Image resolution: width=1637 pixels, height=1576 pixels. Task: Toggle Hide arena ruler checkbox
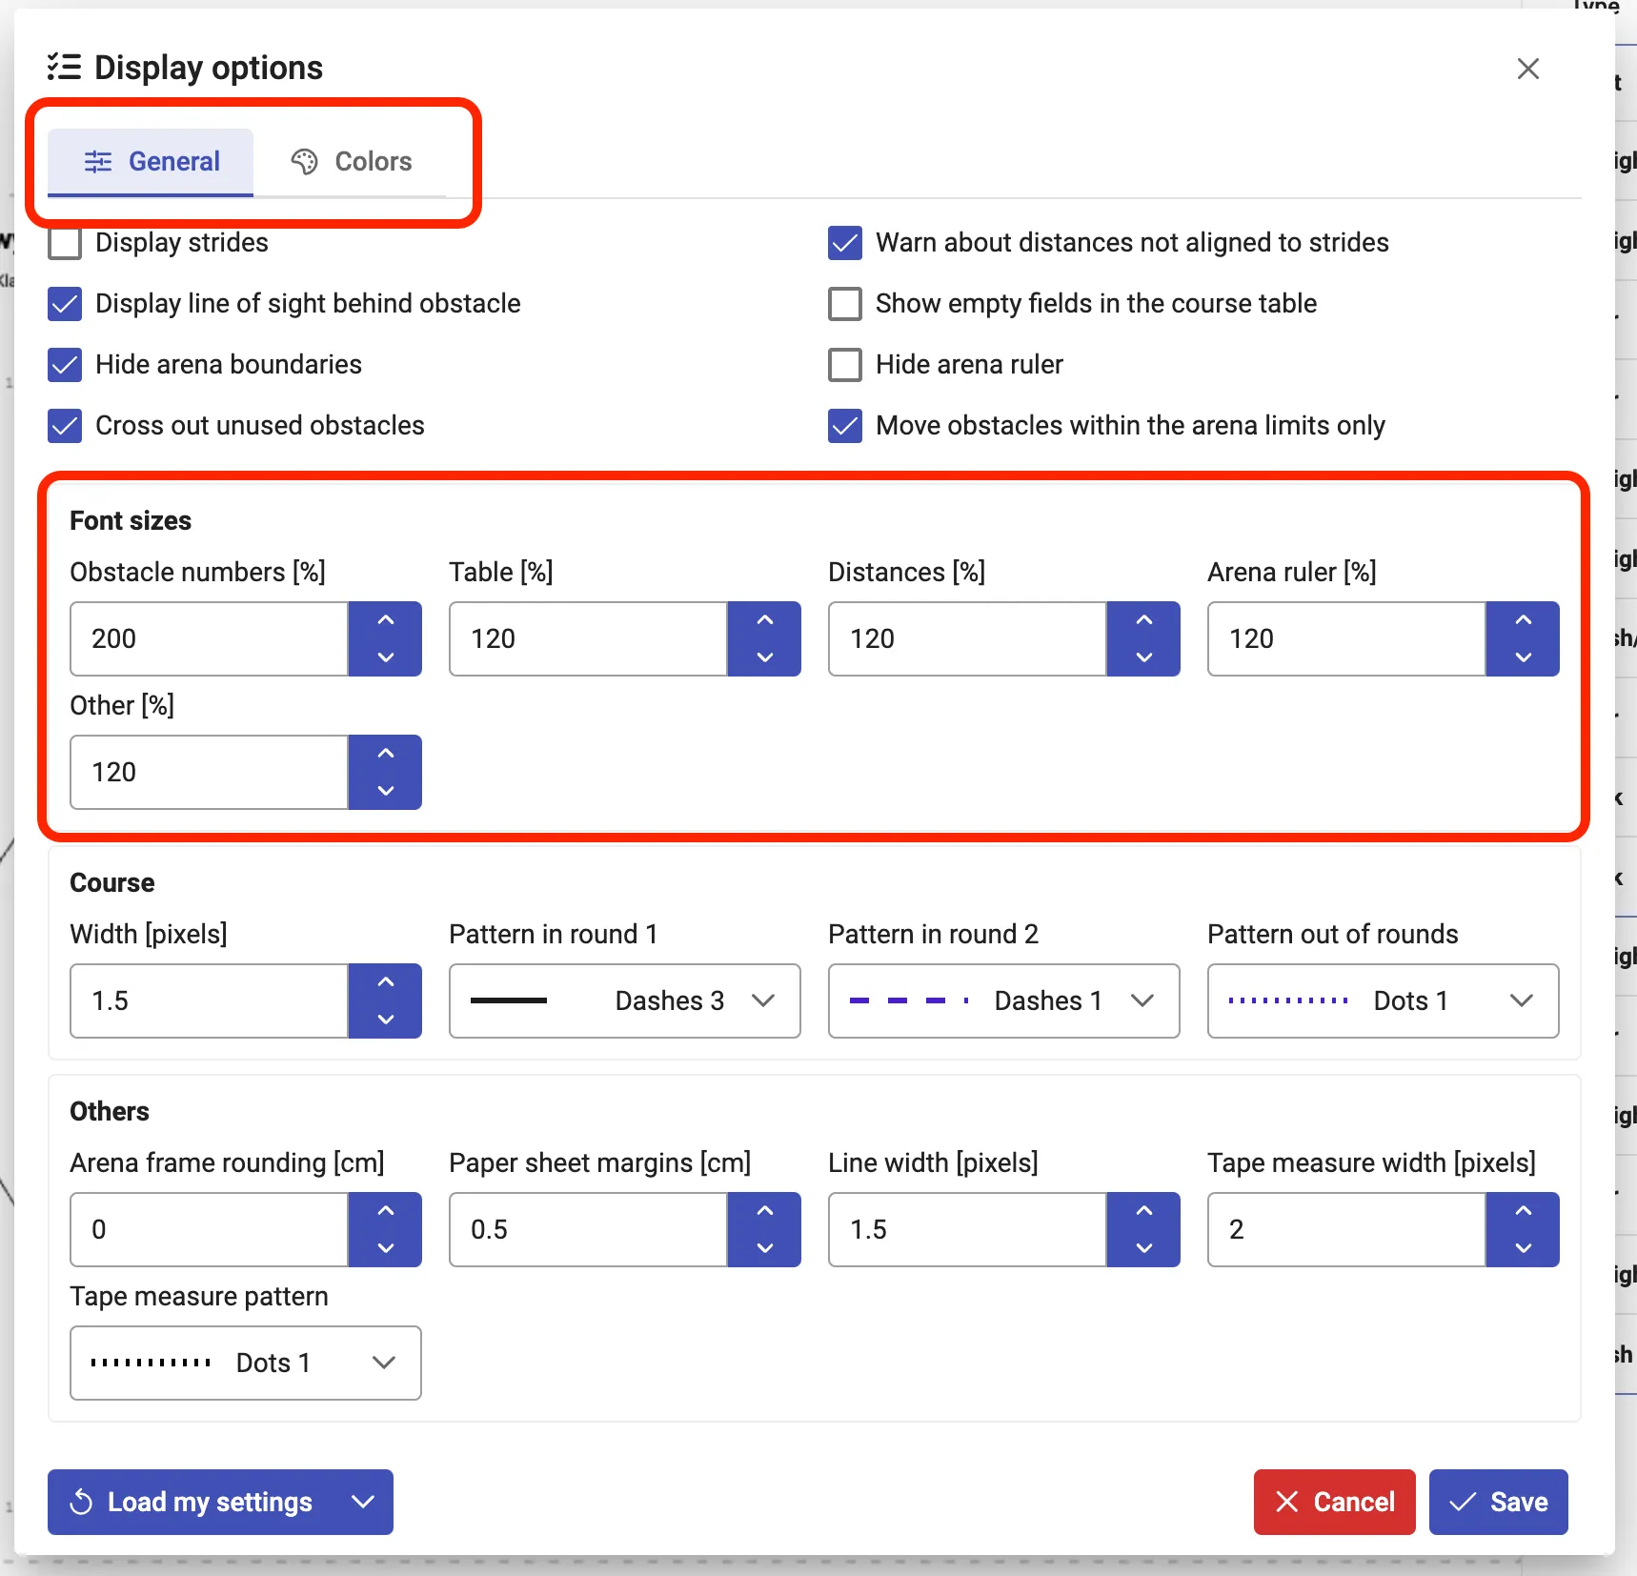click(845, 365)
